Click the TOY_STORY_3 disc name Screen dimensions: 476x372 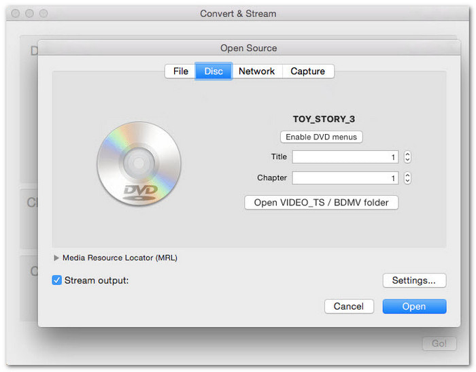click(x=324, y=119)
